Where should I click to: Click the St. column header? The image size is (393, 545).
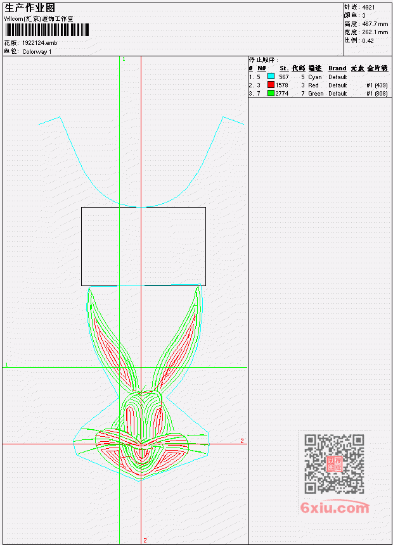click(x=284, y=68)
